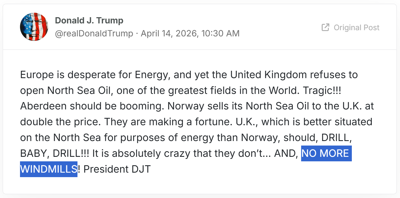Click the @realDonaldTrump handle
The height and width of the screenshot is (198, 400).
click(x=94, y=33)
